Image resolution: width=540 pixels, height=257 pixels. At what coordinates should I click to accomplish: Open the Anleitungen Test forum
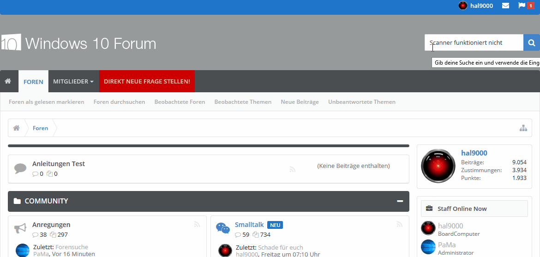tap(59, 164)
